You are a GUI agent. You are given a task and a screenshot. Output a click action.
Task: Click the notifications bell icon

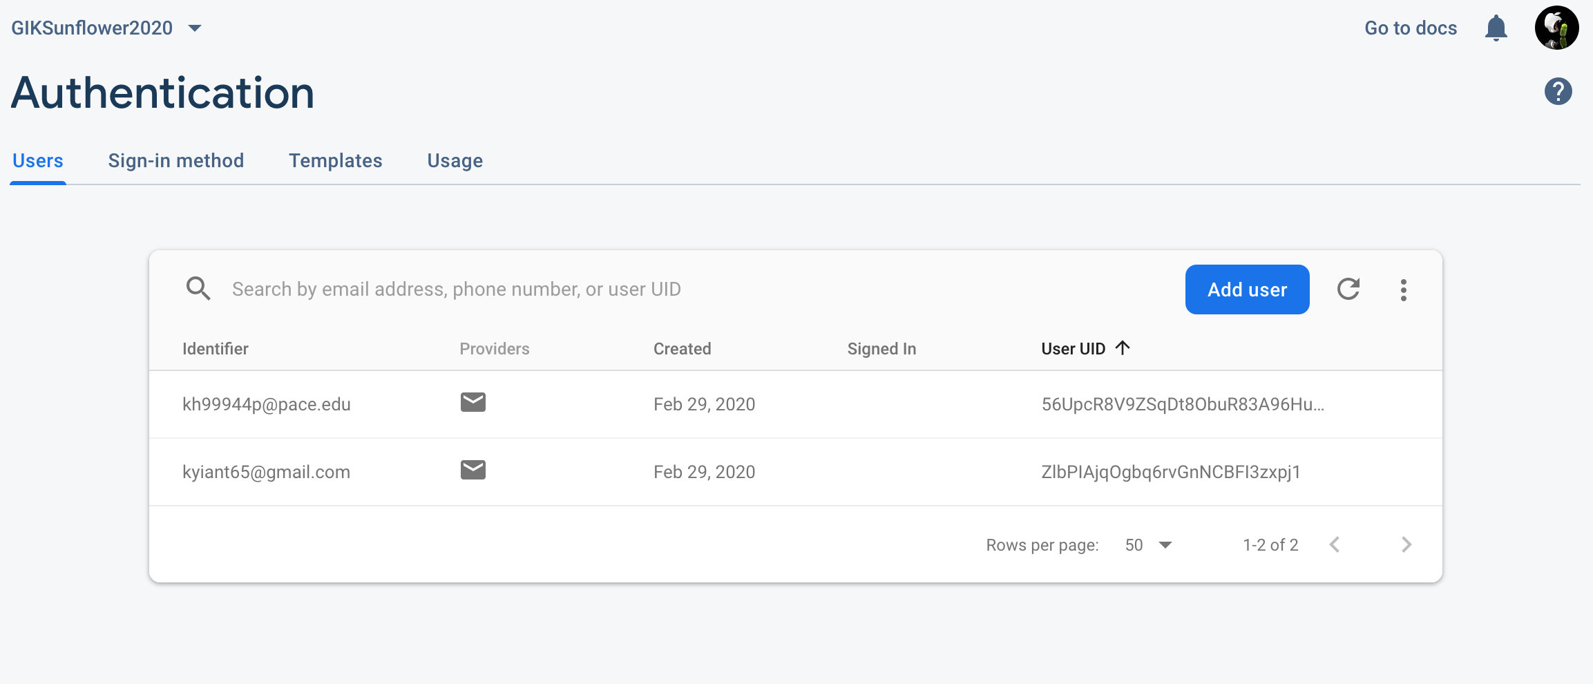[x=1496, y=28]
